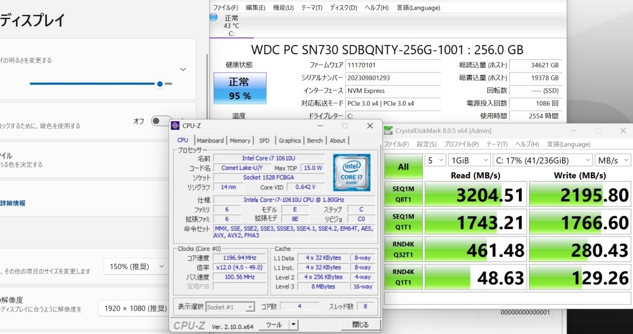
Task: Switch to the Memory tab in CPU-Z
Action: click(240, 140)
